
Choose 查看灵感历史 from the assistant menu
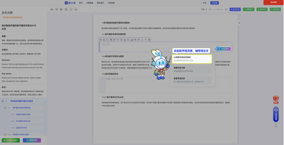coord(192,80)
